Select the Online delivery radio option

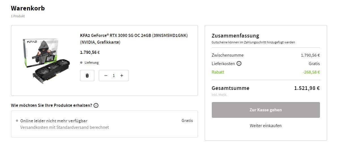17,121
